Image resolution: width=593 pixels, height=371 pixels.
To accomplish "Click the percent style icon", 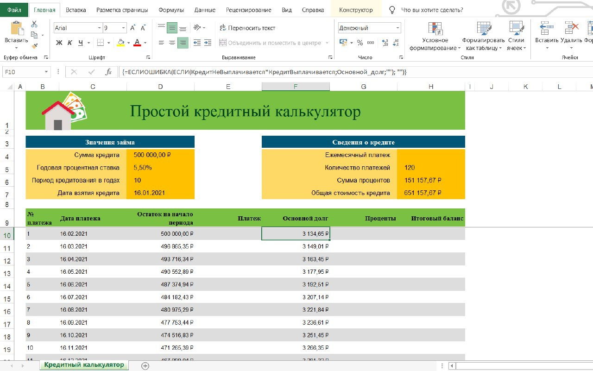I will click(360, 43).
